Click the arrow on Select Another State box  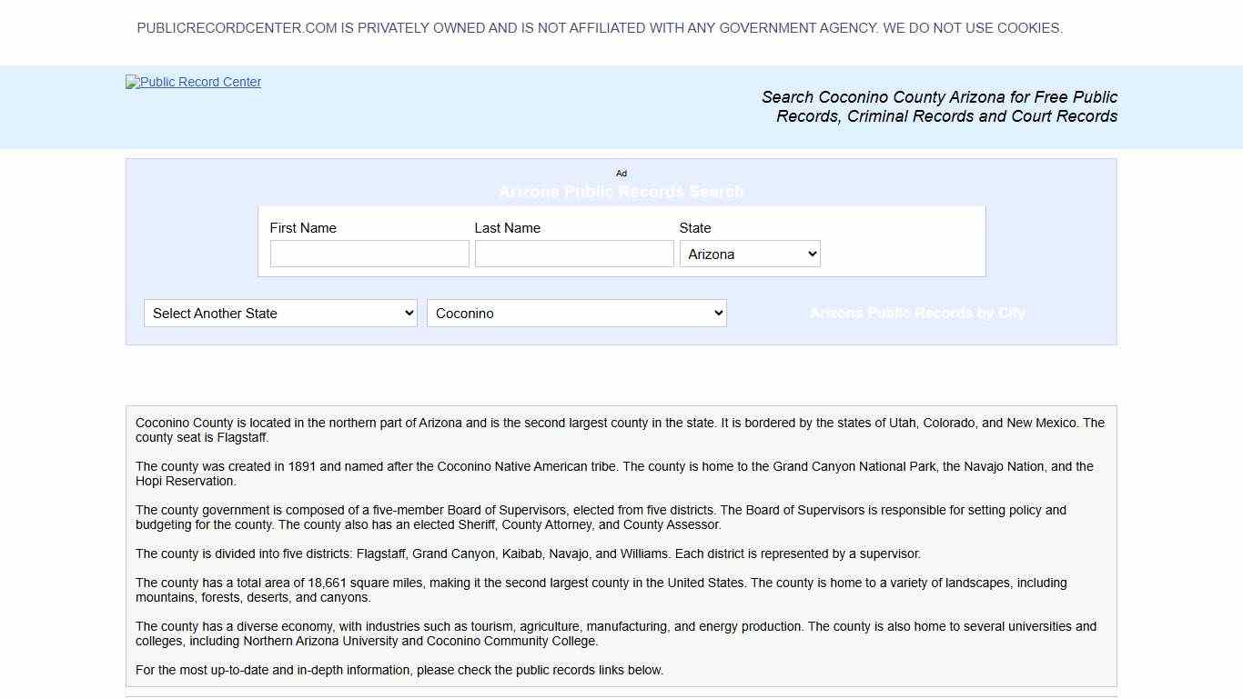click(x=409, y=313)
